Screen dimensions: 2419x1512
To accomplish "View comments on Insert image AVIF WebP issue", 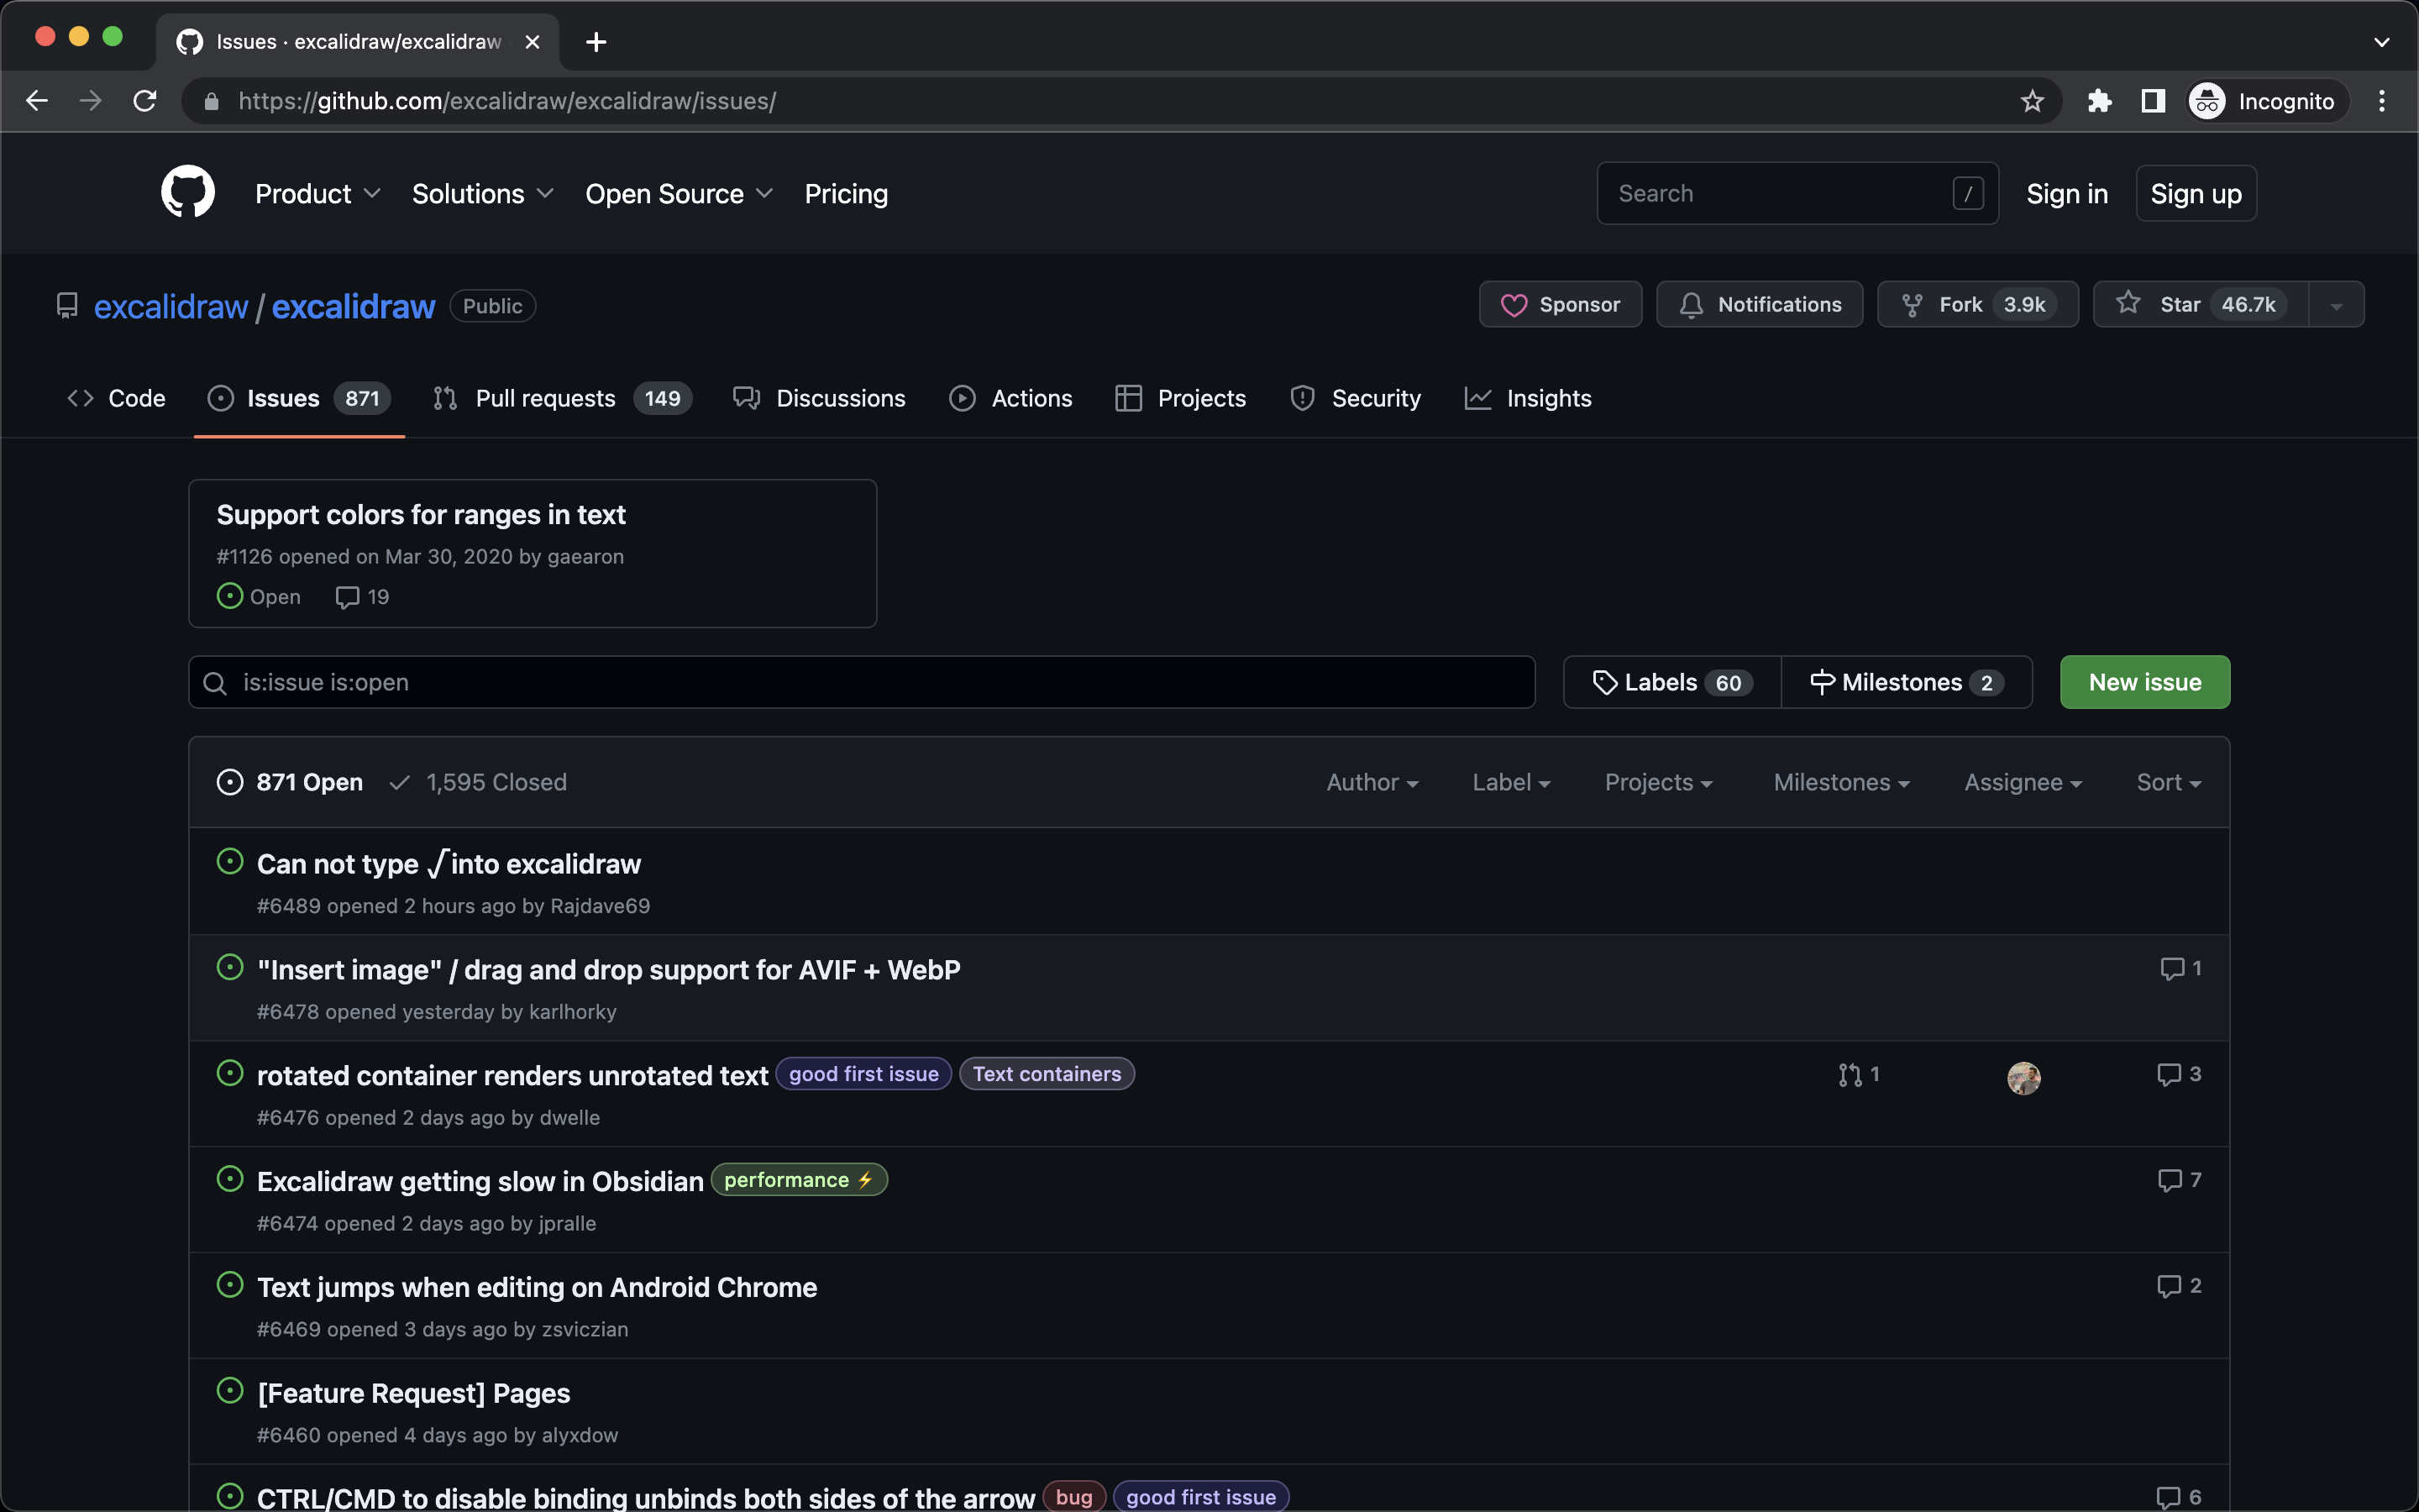I will click(x=2181, y=968).
